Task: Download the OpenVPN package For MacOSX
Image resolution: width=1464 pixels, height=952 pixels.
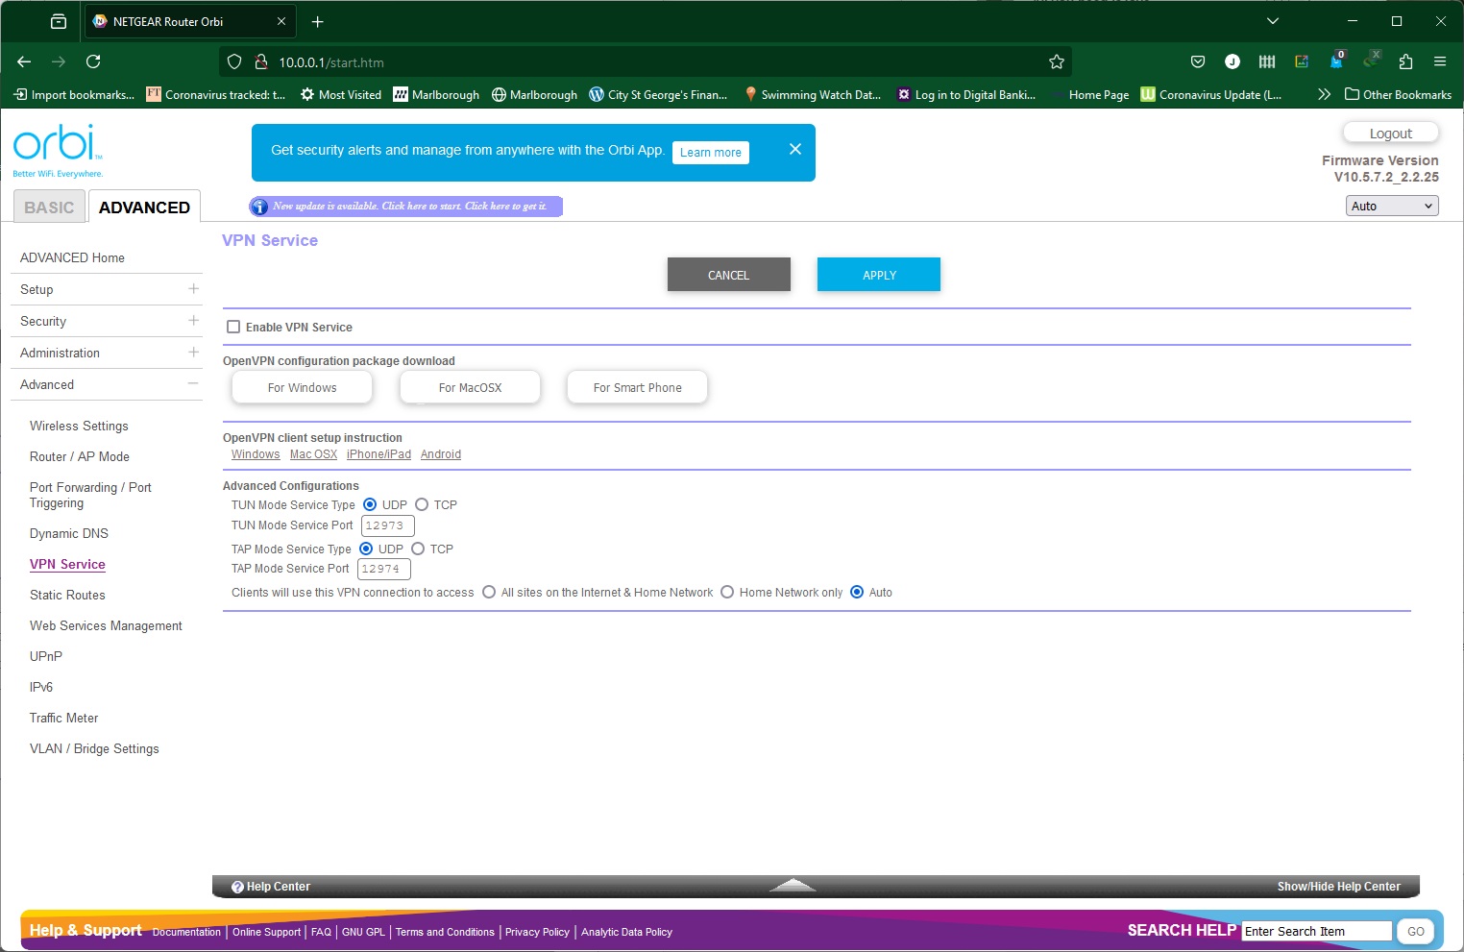Action: pos(470,387)
